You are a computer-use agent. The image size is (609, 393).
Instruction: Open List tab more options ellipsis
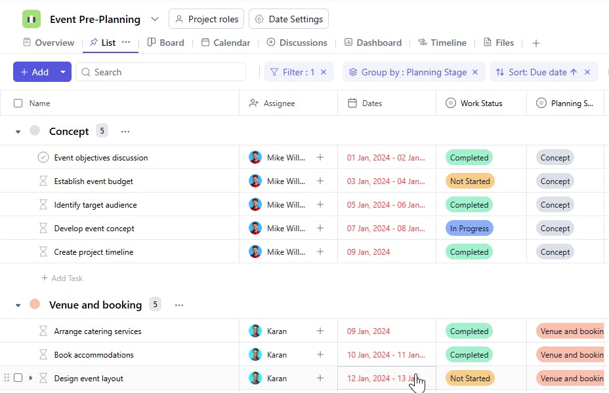(126, 43)
